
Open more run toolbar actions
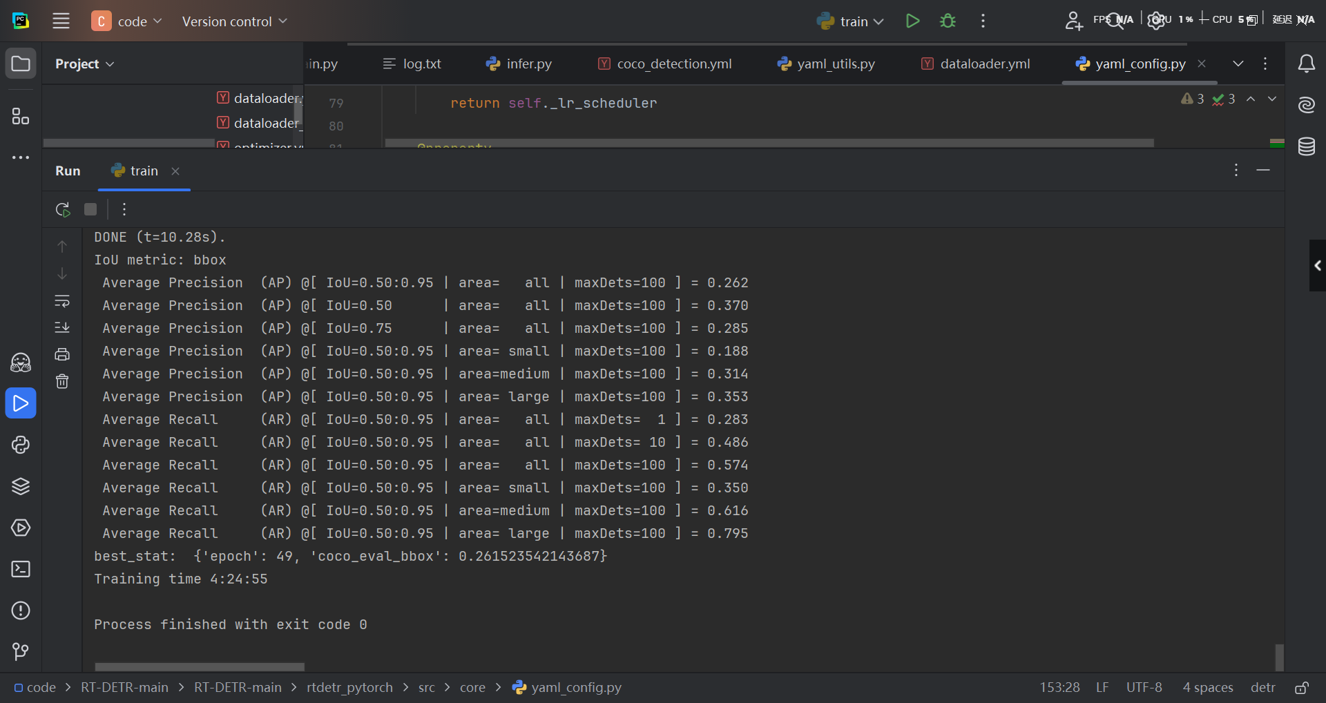tap(124, 209)
